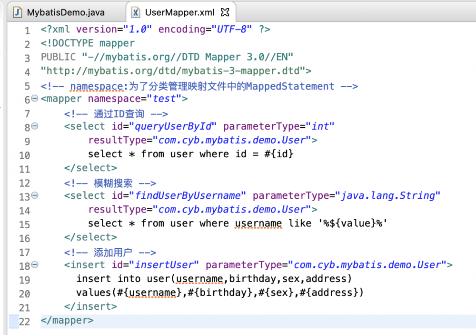Click the "java.lang.String" parameterType value

(x=387, y=195)
